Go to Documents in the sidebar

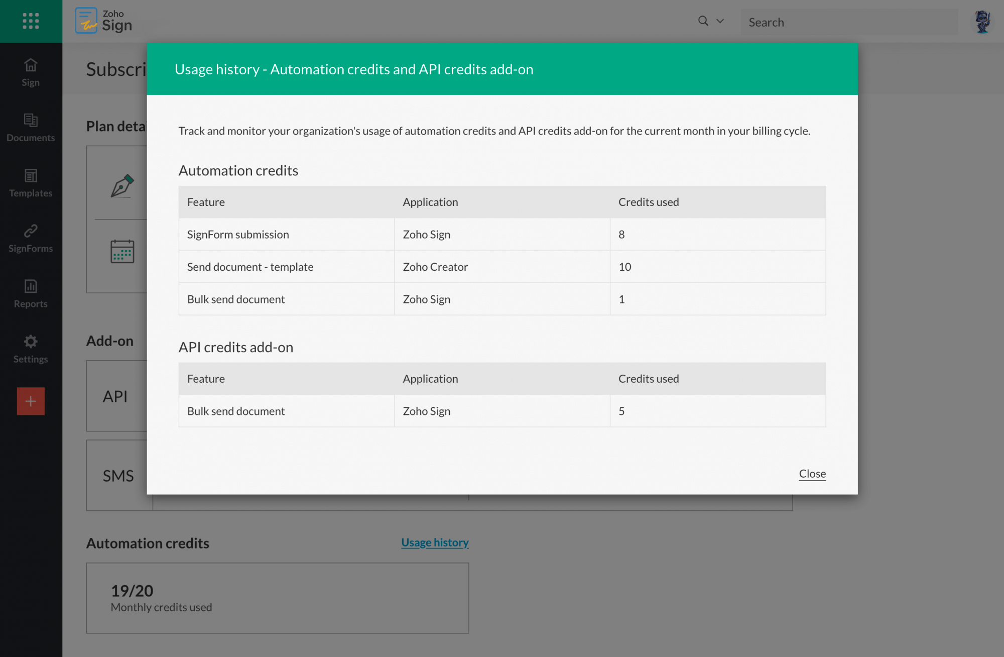pyautogui.click(x=31, y=128)
